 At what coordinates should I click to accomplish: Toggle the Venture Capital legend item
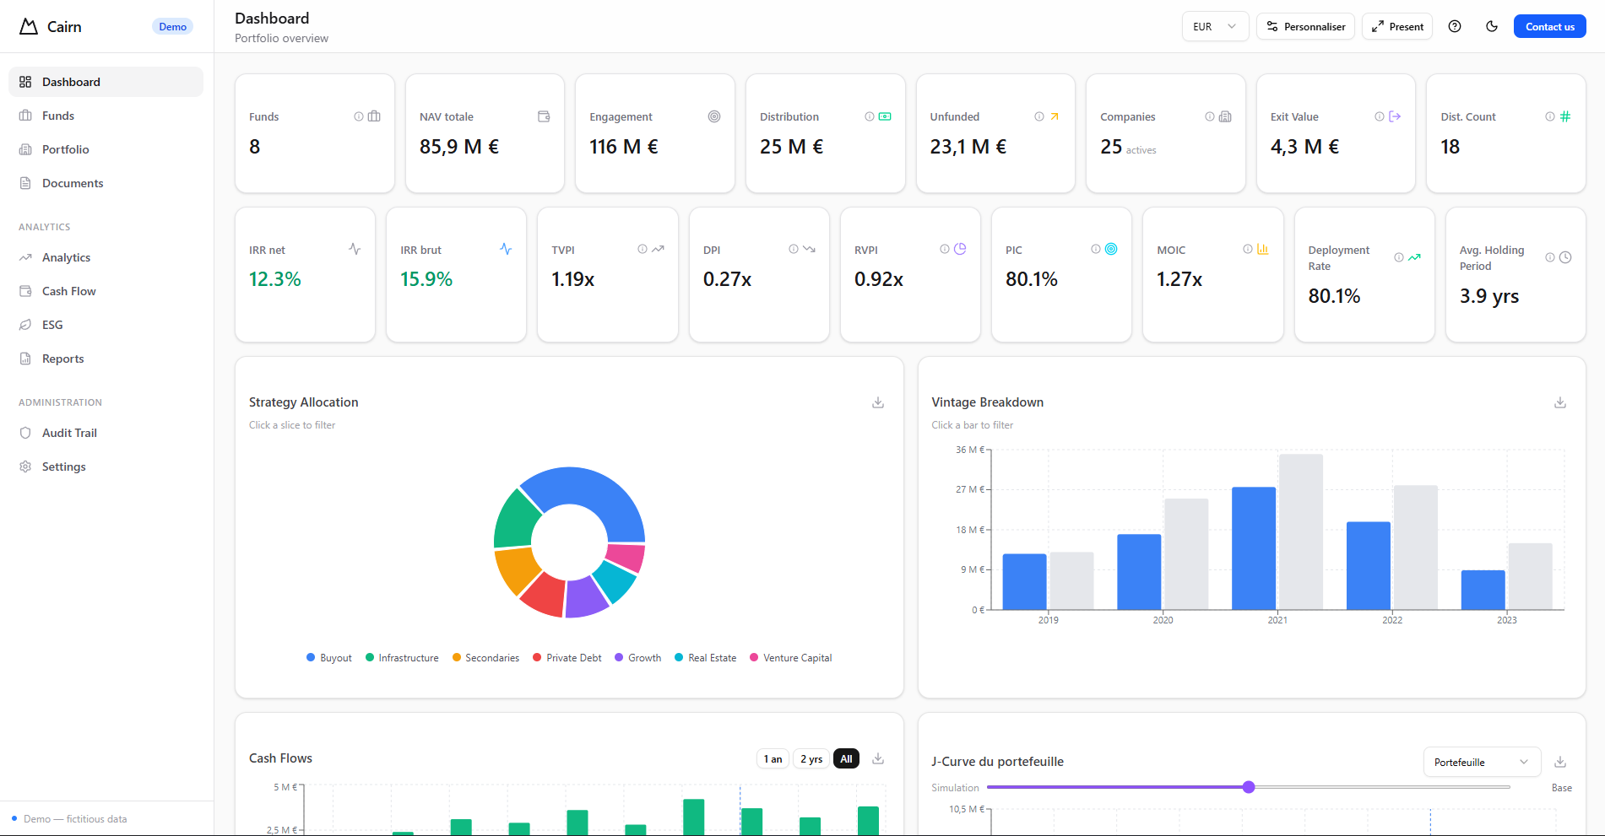(789, 657)
